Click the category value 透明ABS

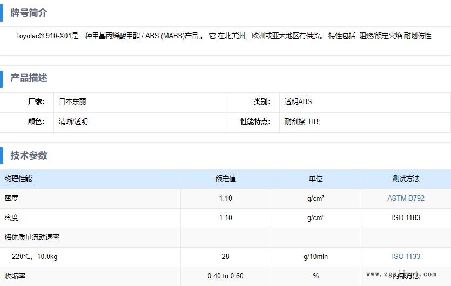pos(298,101)
